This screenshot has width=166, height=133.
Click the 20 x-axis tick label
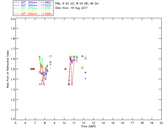click(161, 123)
